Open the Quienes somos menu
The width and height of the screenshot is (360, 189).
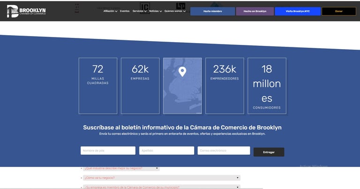[175, 11]
